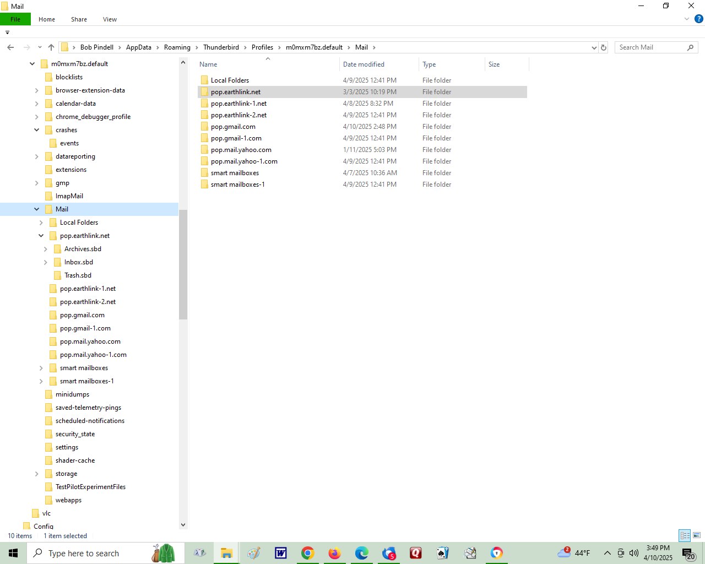Expand calendar-data in the tree
Image resolution: width=705 pixels, height=564 pixels.
tap(36, 104)
